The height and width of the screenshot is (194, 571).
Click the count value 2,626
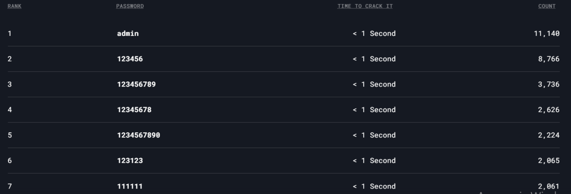pos(548,110)
